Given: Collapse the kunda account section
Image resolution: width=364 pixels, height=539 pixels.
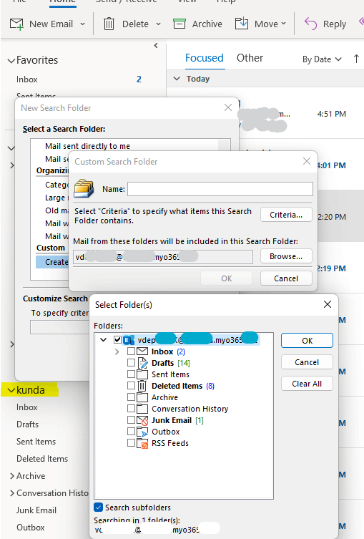Looking at the screenshot, I should [11, 391].
